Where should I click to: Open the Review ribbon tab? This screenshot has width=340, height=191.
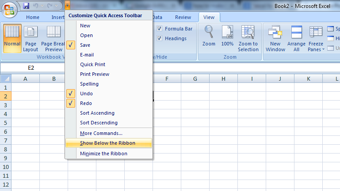coord(183,17)
